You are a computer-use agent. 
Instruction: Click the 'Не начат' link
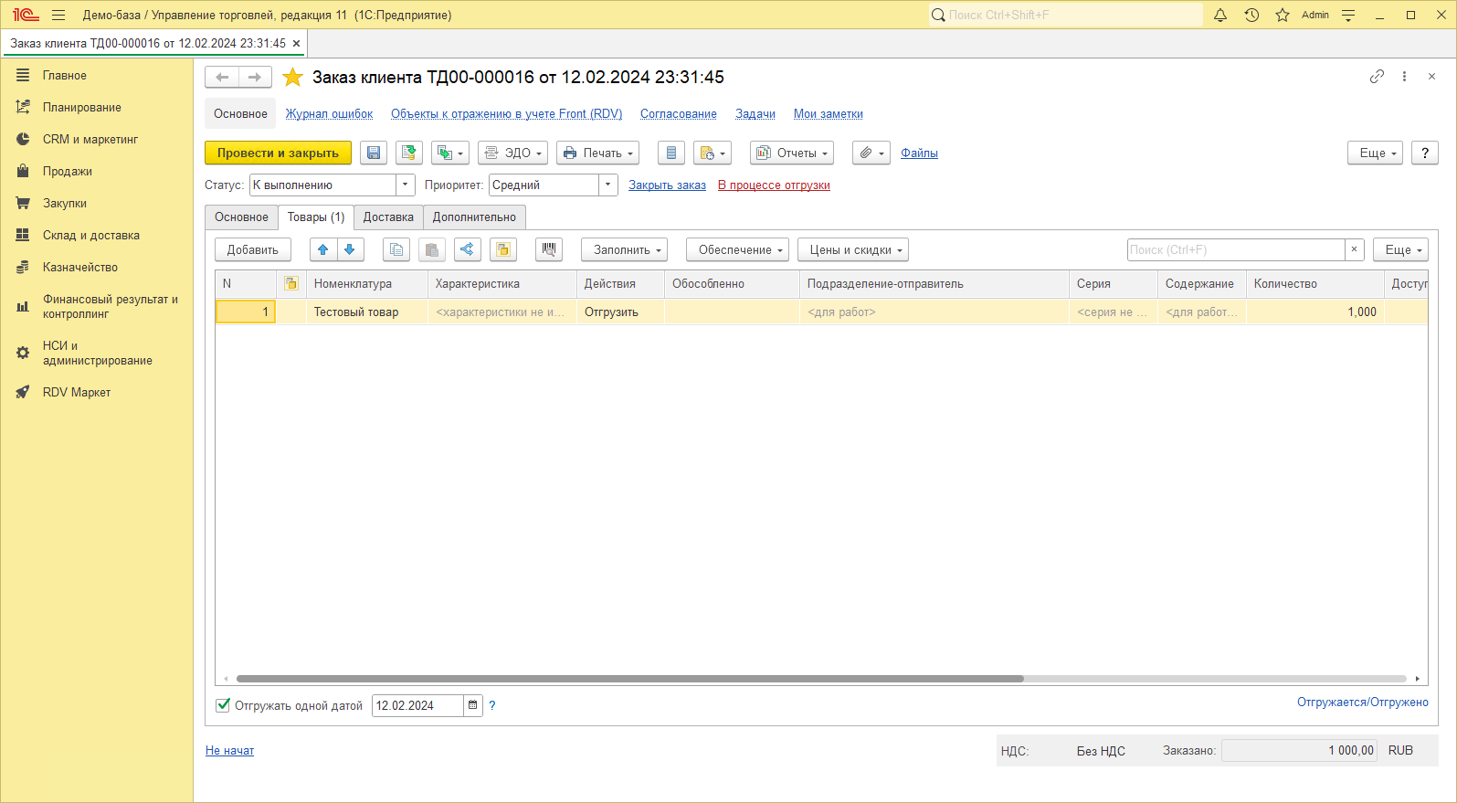point(229,751)
